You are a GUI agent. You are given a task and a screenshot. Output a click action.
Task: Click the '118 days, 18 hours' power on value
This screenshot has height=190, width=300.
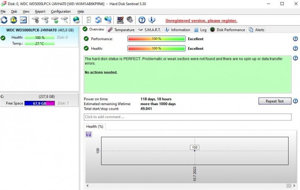coord(156,99)
